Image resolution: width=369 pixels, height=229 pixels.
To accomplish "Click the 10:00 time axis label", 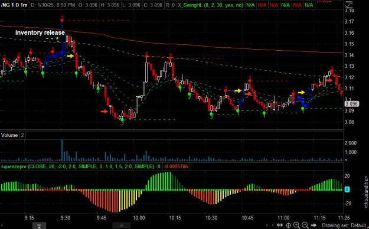I will [139, 218].
